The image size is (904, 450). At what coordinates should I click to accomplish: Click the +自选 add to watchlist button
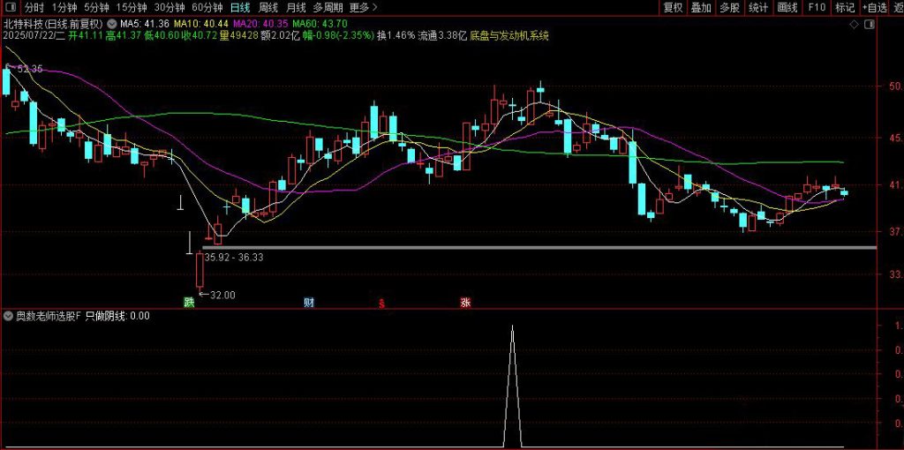click(x=874, y=8)
